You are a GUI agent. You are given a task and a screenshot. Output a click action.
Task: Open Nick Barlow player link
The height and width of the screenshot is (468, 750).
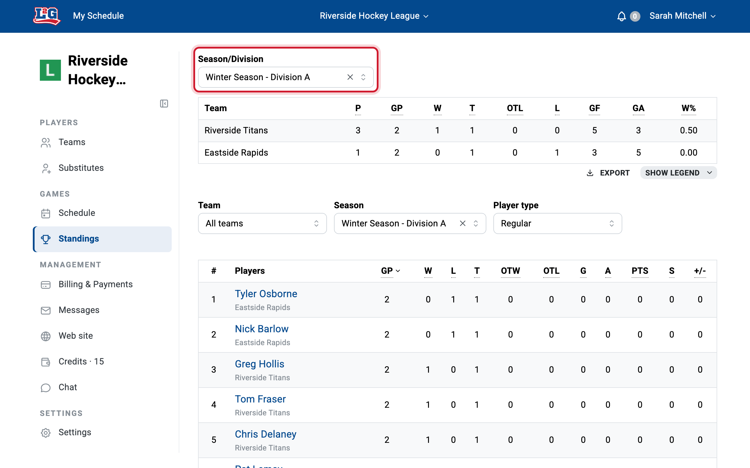(262, 329)
